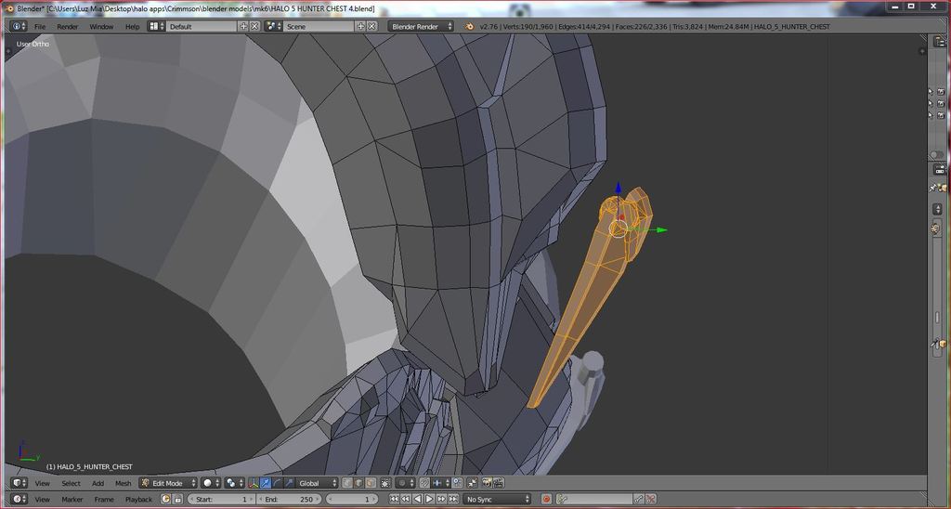Play animation in reverse
Image resolution: width=951 pixels, height=509 pixels.
coord(417,499)
